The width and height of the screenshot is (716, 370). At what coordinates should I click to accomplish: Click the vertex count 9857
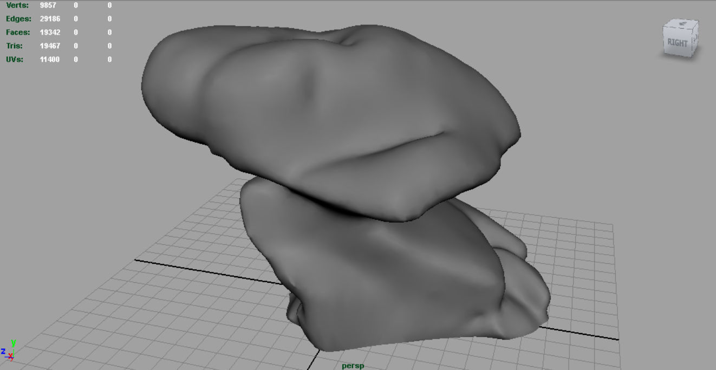point(48,5)
